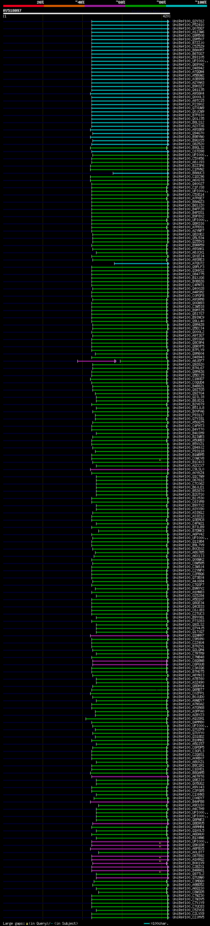Open hit UniRef100_P52410

188,25
